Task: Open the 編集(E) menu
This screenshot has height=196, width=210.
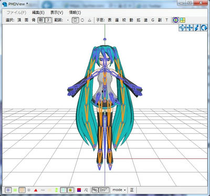Action: (x=38, y=13)
